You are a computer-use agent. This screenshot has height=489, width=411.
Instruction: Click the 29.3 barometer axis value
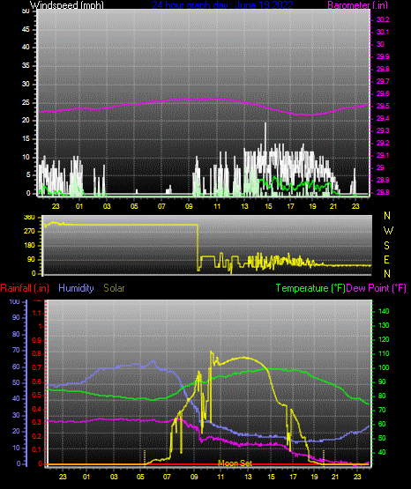click(383, 130)
